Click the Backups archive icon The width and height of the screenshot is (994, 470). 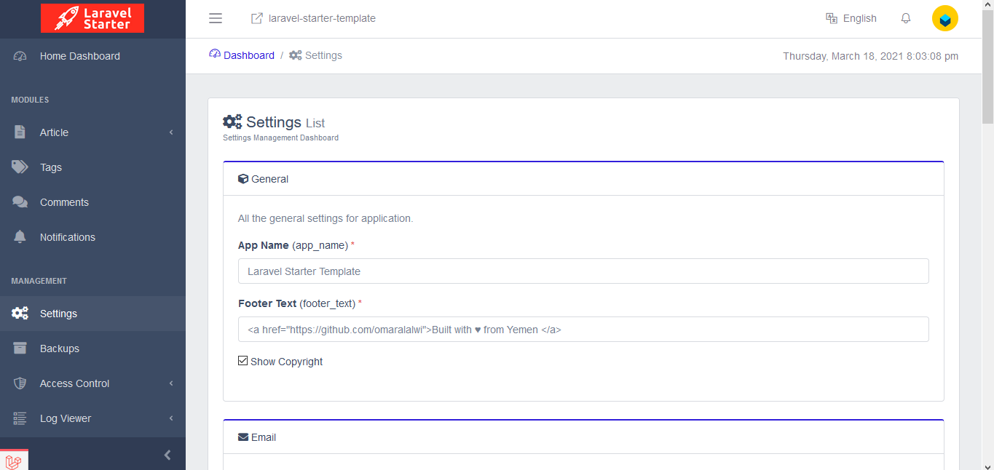tap(20, 348)
